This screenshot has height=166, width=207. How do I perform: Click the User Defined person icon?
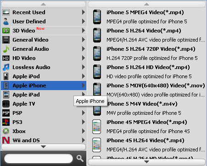click(x=6, y=21)
